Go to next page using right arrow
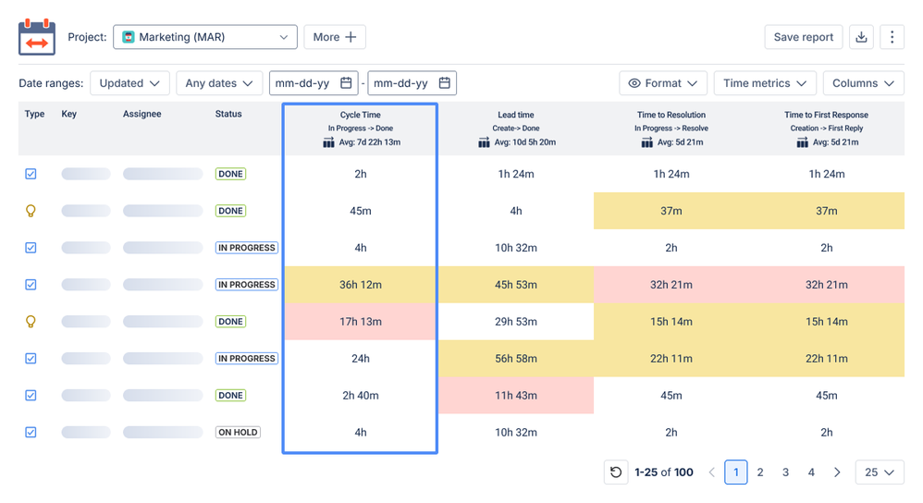The width and height of the screenshot is (923, 503). (x=837, y=472)
